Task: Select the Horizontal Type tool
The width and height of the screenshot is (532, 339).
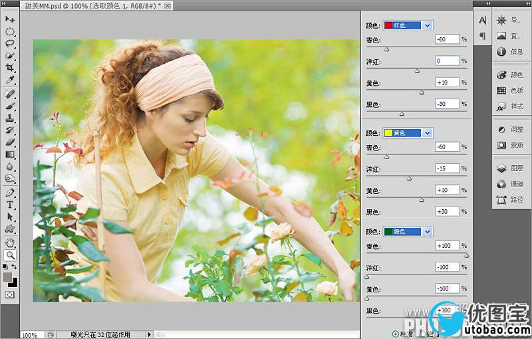Action: (10, 204)
